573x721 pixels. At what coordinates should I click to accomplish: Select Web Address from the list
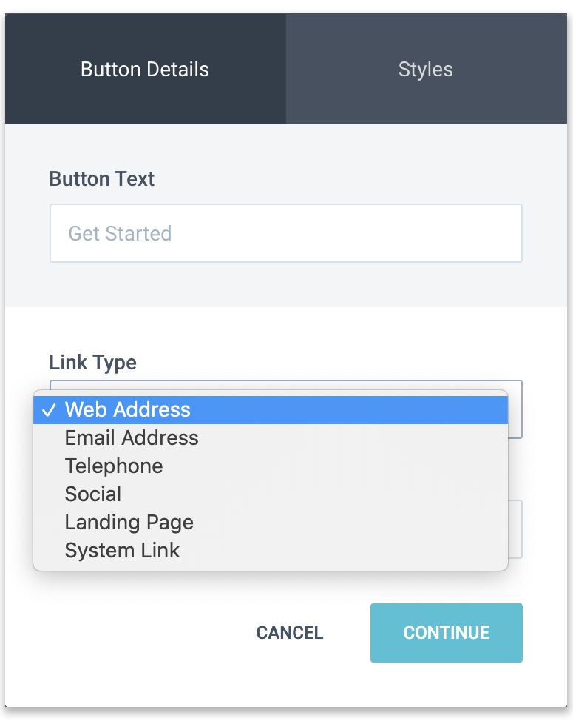click(x=128, y=410)
